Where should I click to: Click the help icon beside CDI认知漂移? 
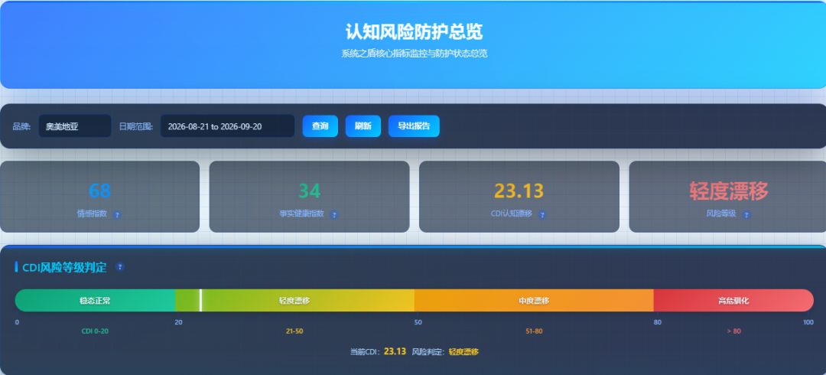pyautogui.click(x=542, y=214)
